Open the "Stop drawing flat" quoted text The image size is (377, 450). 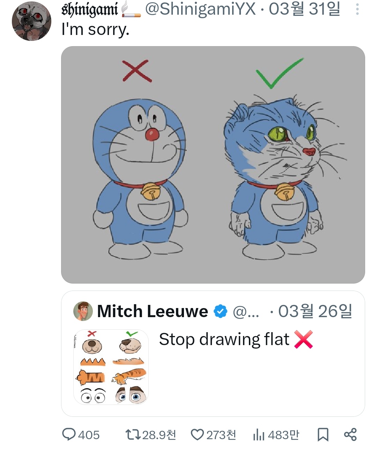pyautogui.click(x=224, y=339)
